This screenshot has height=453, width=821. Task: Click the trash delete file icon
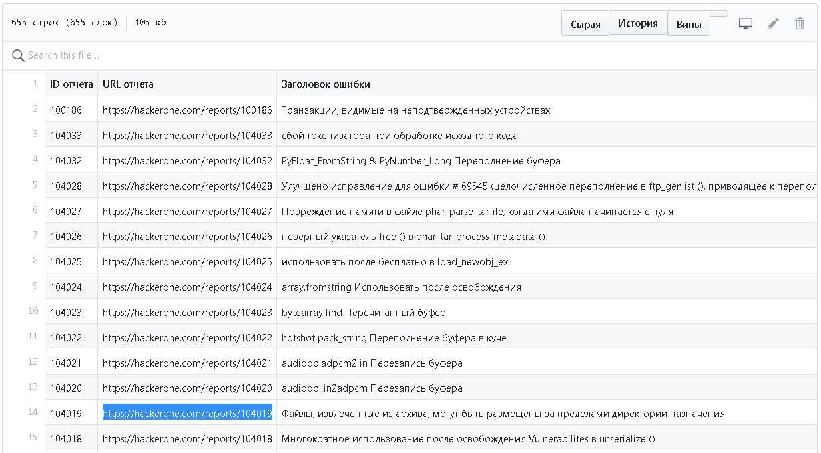tap(800, 24)
